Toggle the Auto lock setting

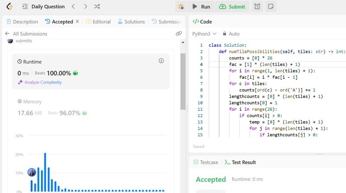point(231,33)
